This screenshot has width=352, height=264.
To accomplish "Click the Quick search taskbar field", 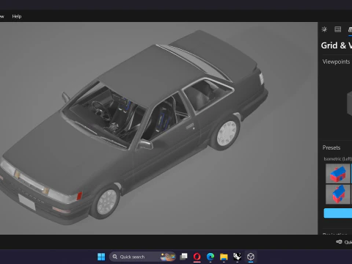I will 142,257.
